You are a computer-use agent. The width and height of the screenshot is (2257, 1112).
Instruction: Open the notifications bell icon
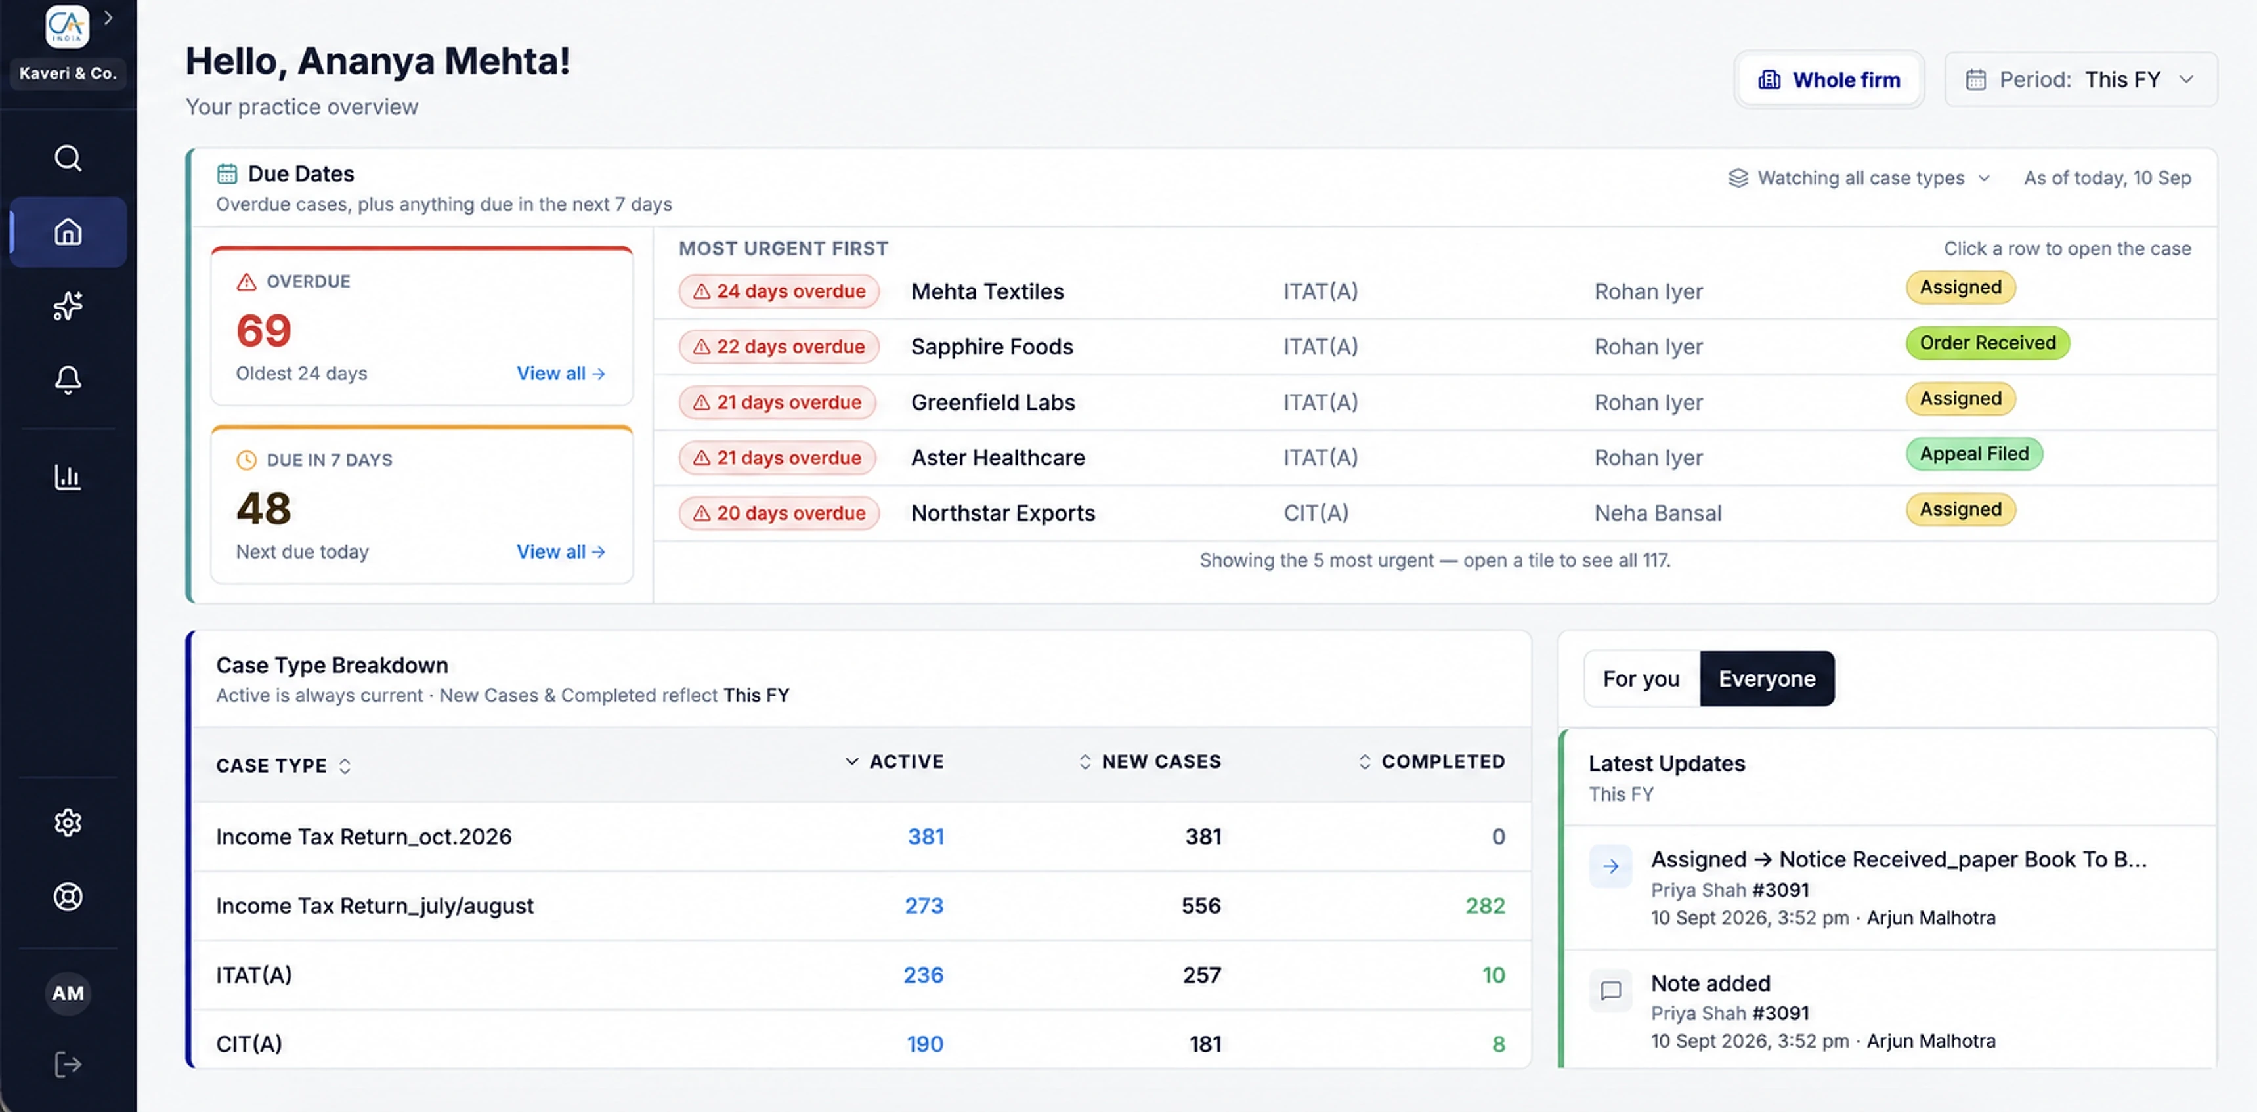coord(68,379)
